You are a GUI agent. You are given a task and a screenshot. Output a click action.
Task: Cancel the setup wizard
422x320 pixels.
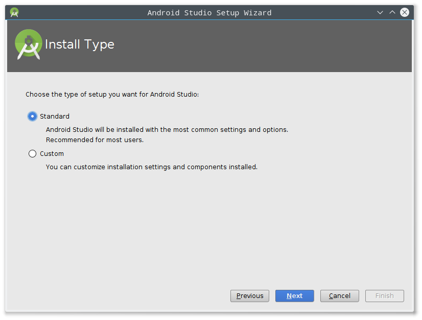coord(340,296)
